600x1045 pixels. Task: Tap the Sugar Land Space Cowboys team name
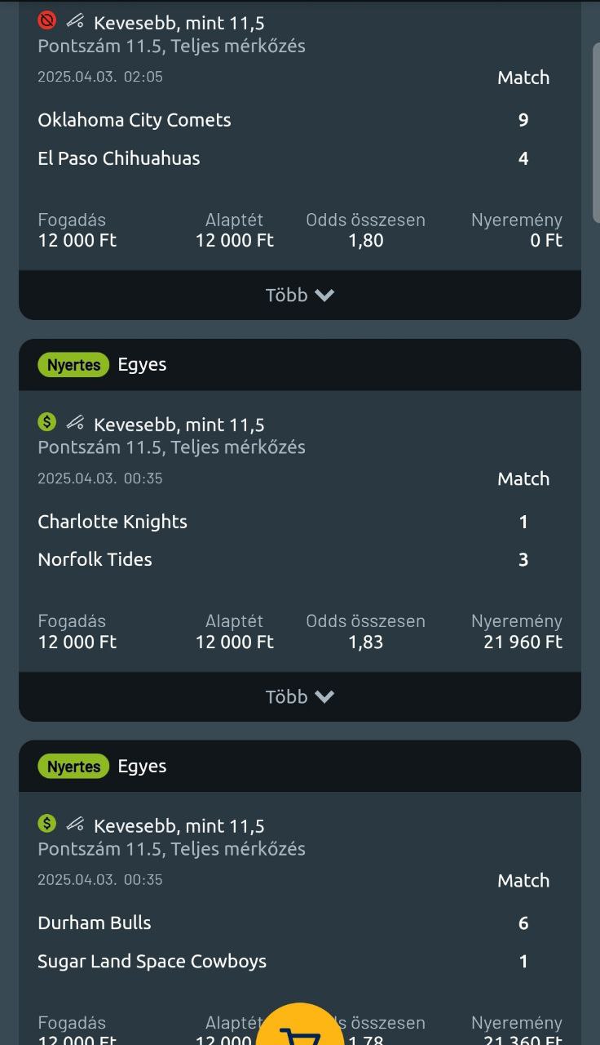152,961
